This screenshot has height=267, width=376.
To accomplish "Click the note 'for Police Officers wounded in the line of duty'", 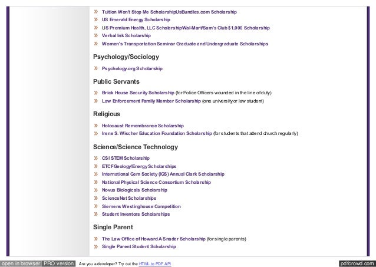I will click(x=223, y=93).
